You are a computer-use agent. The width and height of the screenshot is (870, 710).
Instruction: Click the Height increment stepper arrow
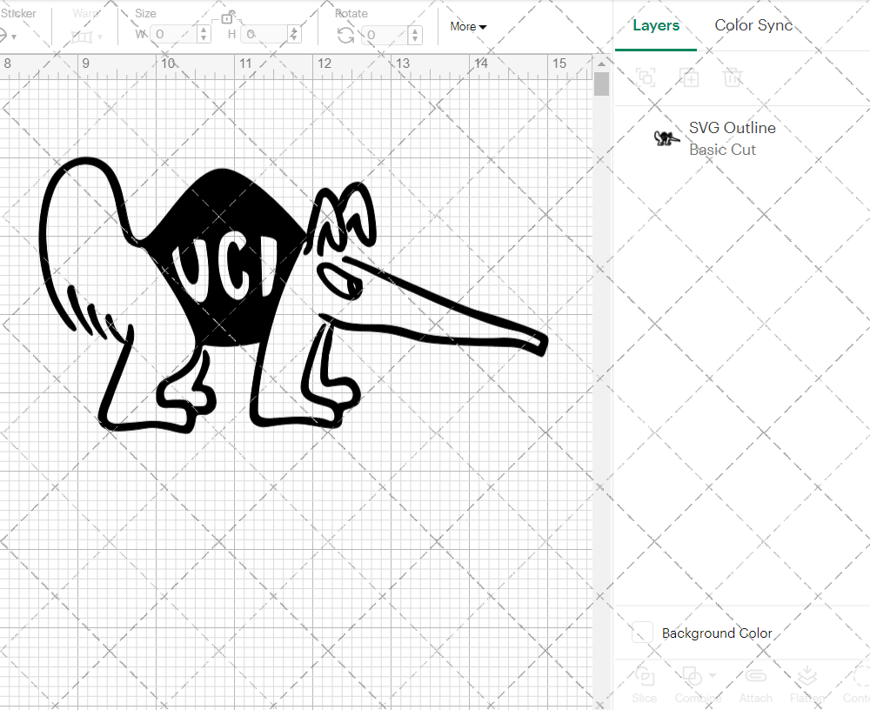(294, 31)
